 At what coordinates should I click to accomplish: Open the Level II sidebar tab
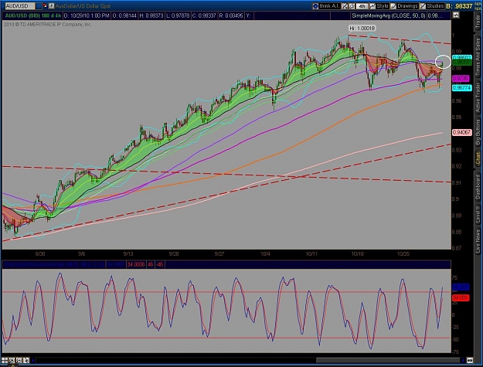pos(478,214)
